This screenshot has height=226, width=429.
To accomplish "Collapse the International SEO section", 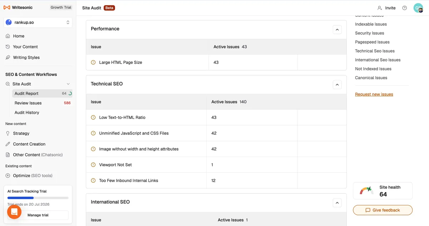I will [337, 203].
